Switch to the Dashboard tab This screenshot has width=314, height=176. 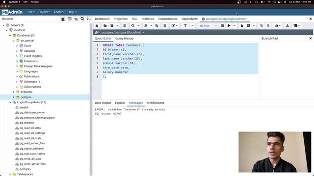pos(102,19)
